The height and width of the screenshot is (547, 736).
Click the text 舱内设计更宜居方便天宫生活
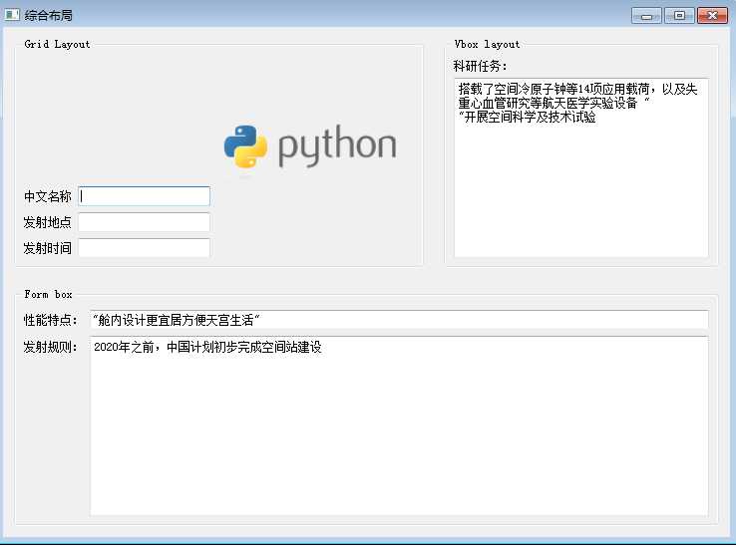tap(176, 321)
